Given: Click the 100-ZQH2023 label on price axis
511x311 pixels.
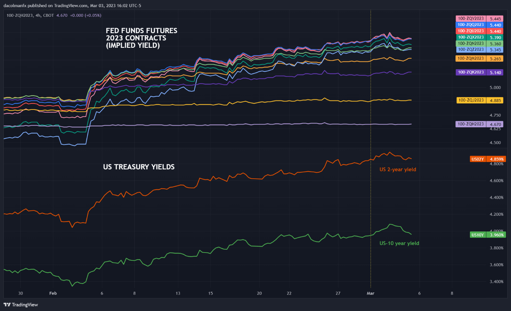Looking at the screenshot, I should coord(471,124).
